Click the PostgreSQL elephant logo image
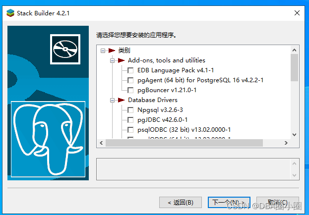This screenshot has height=215, width=309. (x=48, y=139)
